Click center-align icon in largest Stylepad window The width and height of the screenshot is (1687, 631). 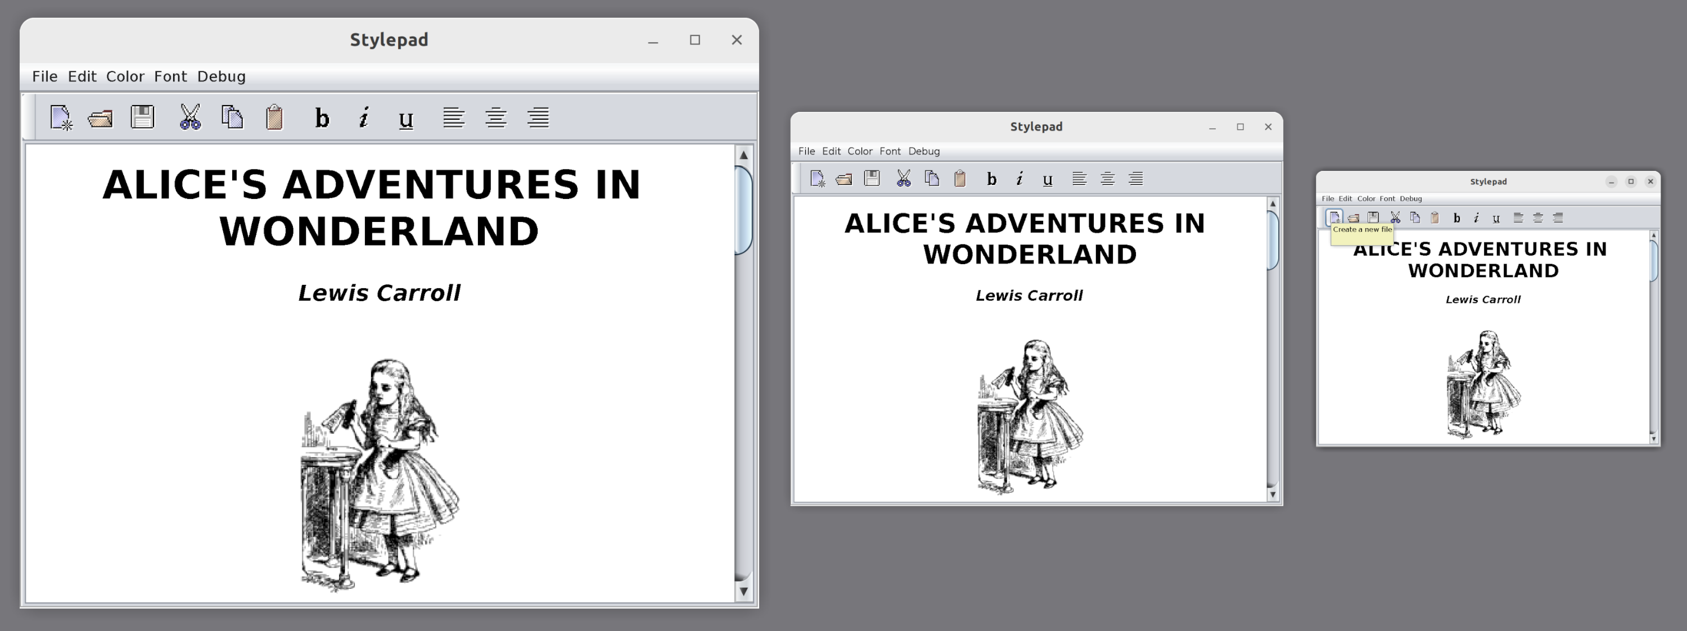click(x=496, y=118)
